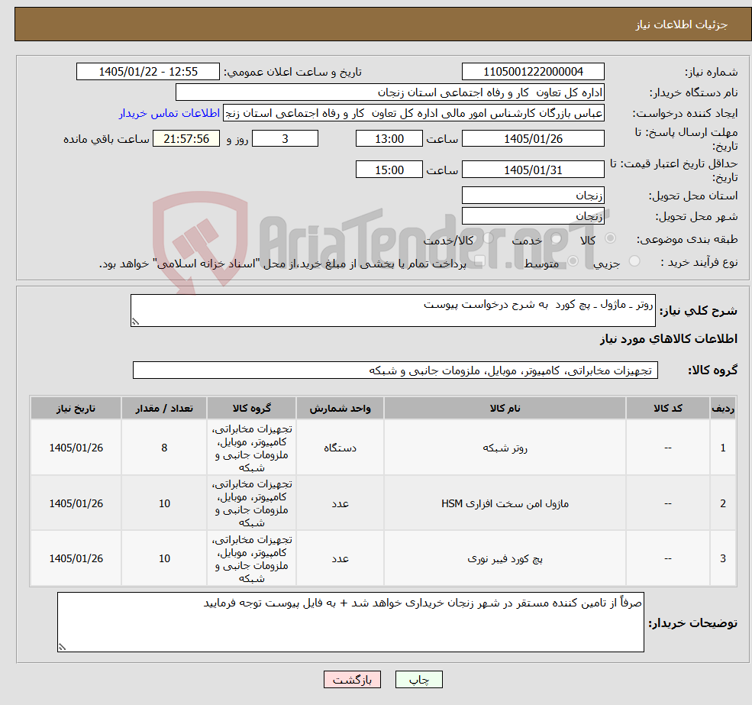Click the request creator field عباس بازرگان

[x=413, y=113]
